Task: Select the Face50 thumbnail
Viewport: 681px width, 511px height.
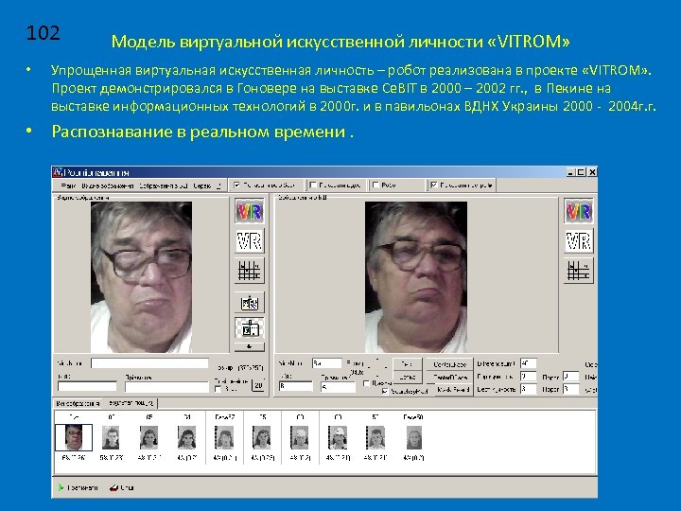Action: coord(413,437)
